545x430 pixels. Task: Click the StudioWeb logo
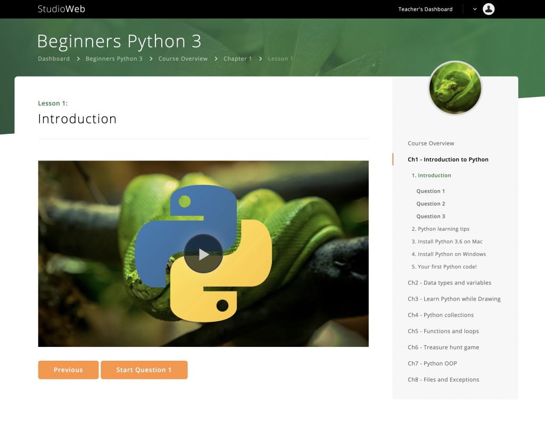tap(61, 9)
